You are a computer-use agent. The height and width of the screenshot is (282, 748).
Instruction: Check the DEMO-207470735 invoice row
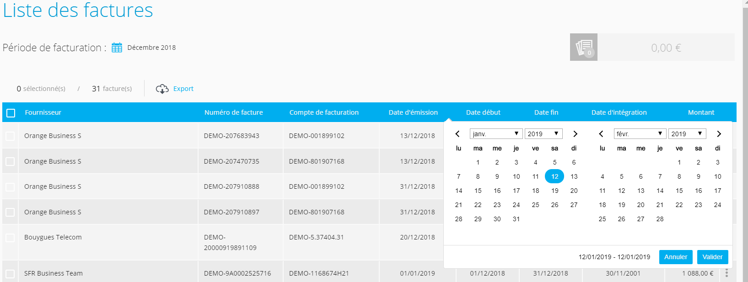[10, 161]
